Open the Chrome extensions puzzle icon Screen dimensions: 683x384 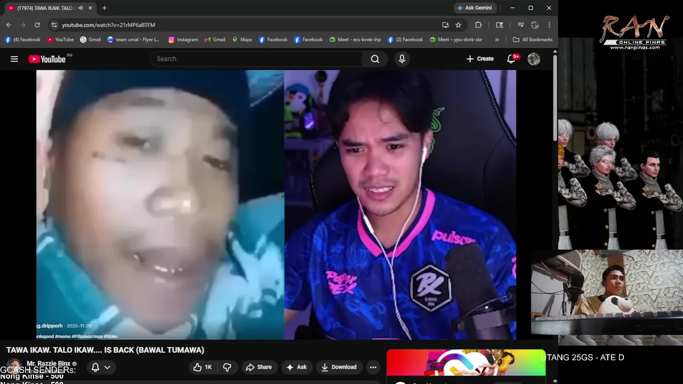pos(478,25)
